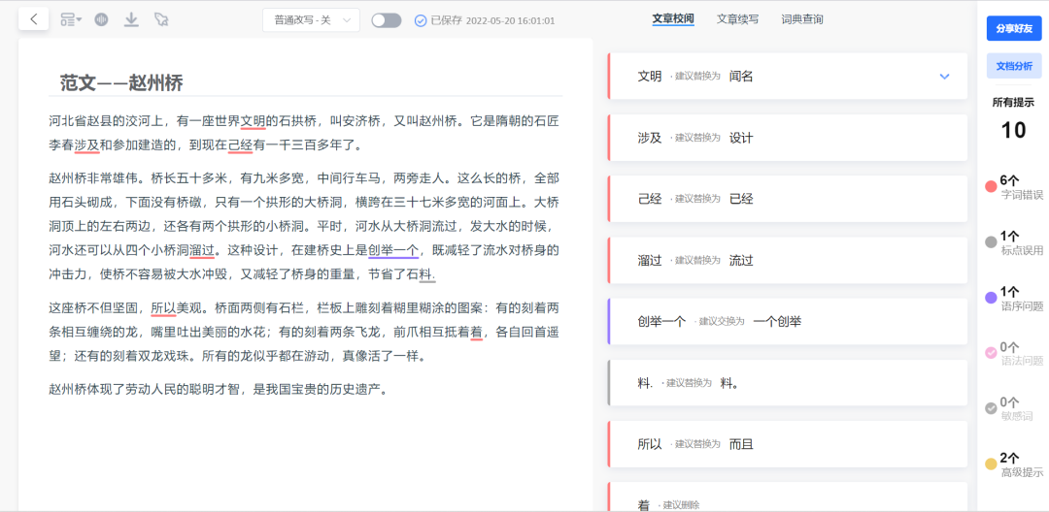Click the tag icon in the toolbar
Image resolution: width=1049 pixels, height=512 pixels.
click(x=161, y=19)
